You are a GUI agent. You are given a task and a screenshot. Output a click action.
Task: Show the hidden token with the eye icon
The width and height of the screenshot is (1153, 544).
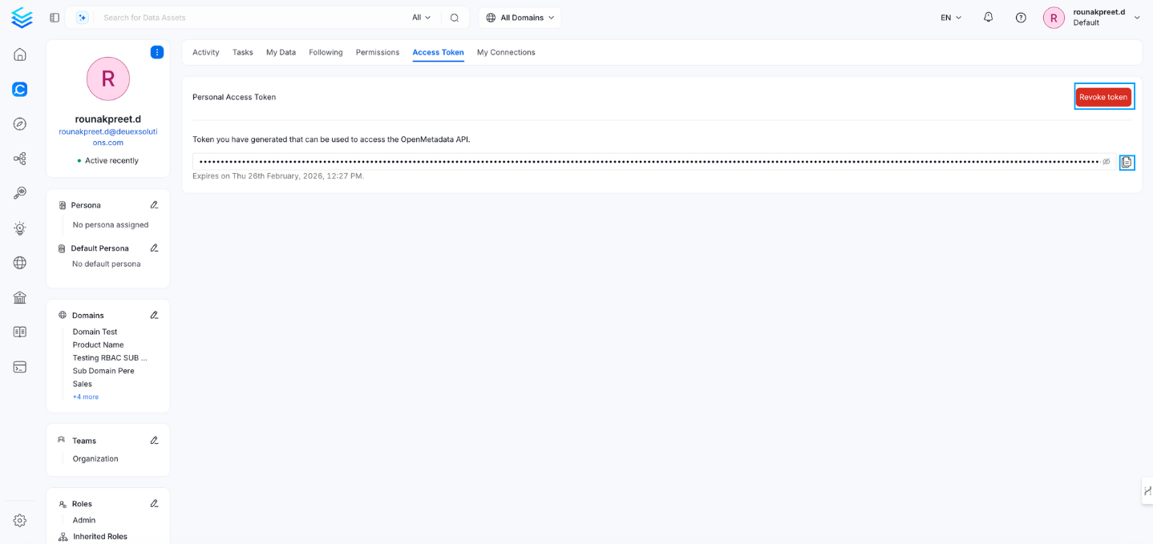[1106, 162]
